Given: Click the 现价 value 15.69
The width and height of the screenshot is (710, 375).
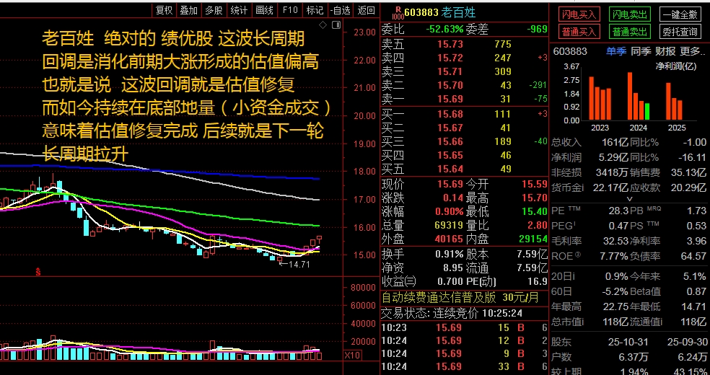Looking at the screenshot, I should click(x=450, y=184).
